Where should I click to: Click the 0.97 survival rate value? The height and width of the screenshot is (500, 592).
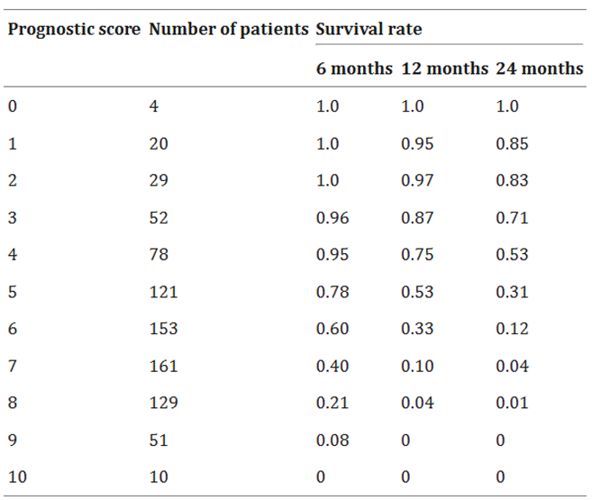(417, 180)
